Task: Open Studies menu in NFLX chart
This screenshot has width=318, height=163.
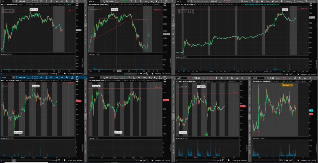Action: click(298, 1)
